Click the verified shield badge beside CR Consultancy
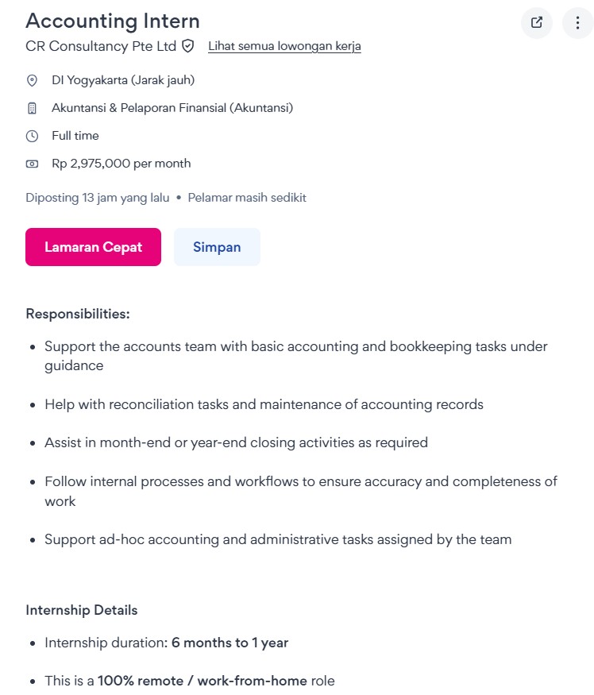The width and height of the screenshot is (594, 695). pyautogui.click(x=188, y=46)
